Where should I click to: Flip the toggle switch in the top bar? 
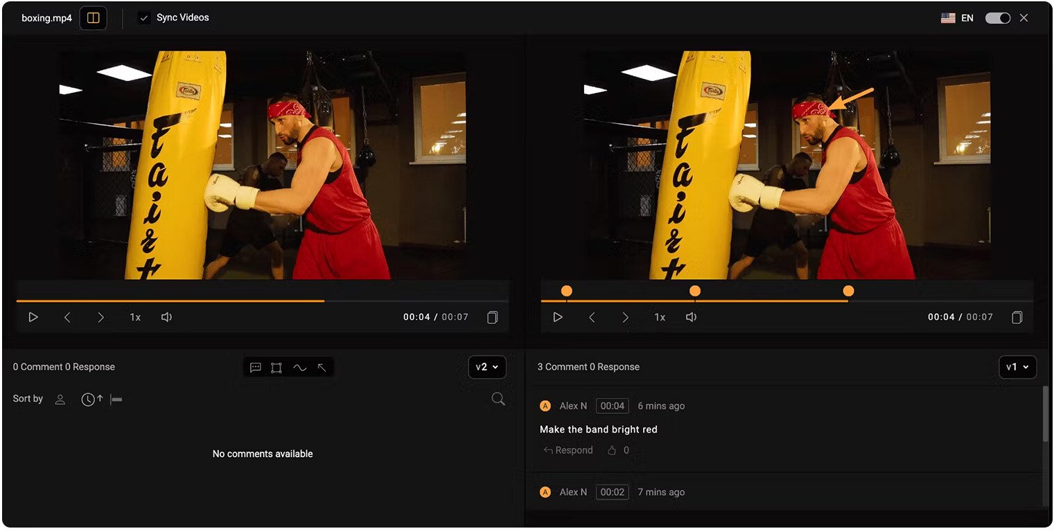coord(997,17)
